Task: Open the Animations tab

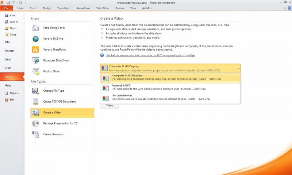Action: click(83, 8)
